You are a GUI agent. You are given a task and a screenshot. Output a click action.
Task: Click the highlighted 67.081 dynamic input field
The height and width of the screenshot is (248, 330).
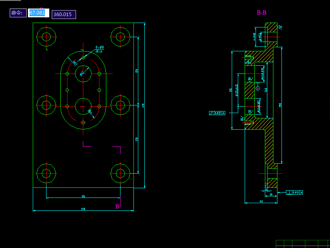point(38,13)
